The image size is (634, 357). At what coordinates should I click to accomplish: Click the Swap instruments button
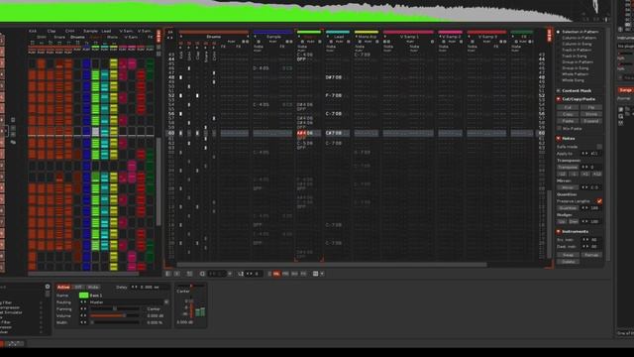pyautogui.click(x=568, y=255)
